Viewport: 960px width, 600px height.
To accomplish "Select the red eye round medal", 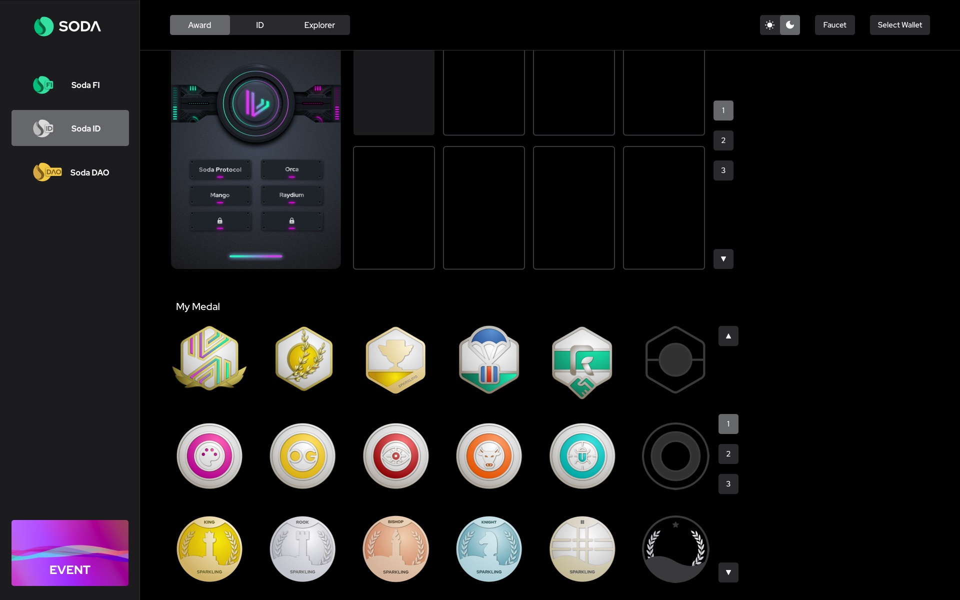I will pos(396,456).
